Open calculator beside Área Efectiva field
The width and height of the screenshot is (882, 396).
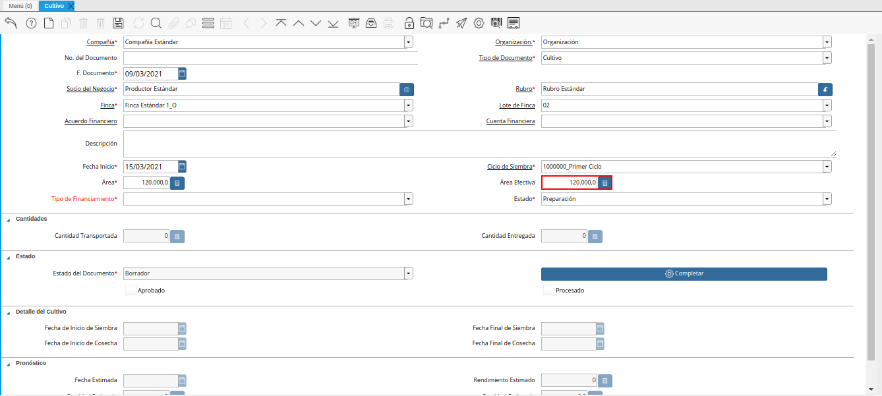tap(604, 183)
